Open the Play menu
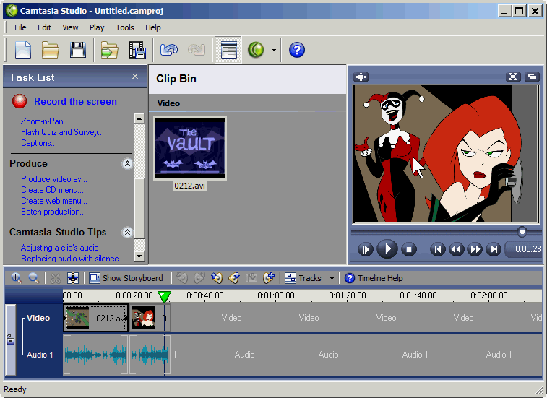 pyautogui.click(x=97, y=27)
